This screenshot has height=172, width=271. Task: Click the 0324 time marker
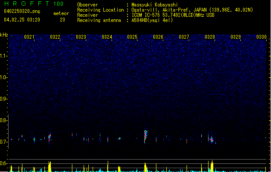pyautogui.click(x=107, y=37)
